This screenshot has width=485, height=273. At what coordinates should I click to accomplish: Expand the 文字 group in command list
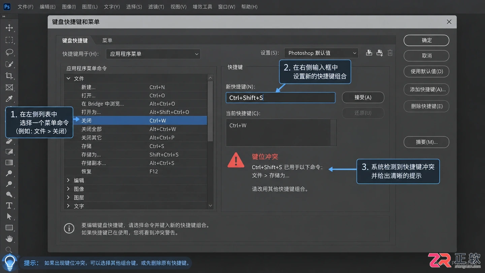pyautogui.click(x=68, y=206)
